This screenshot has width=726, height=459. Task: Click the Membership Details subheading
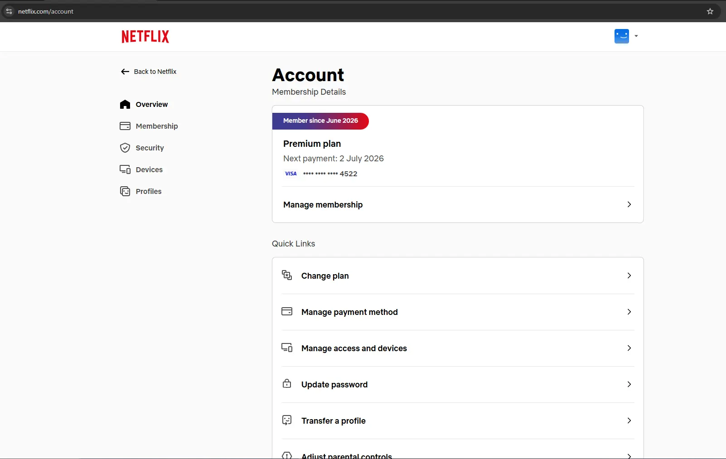(x=309, y=92)
